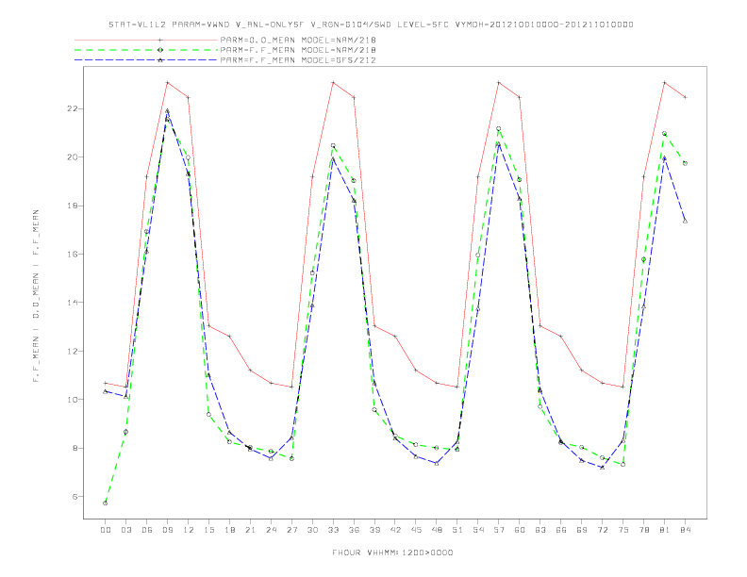Click the green circle data point at hour 00
Screen dimensions: 747x577
click(106, 503)
